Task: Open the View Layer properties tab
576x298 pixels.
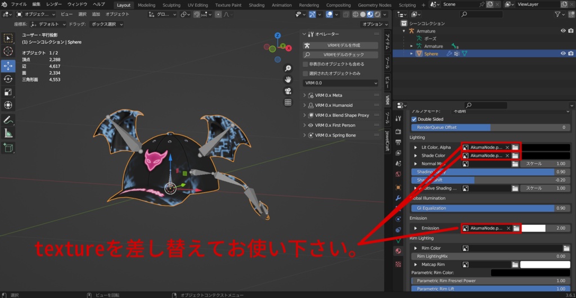Action: tap(398, 153)
